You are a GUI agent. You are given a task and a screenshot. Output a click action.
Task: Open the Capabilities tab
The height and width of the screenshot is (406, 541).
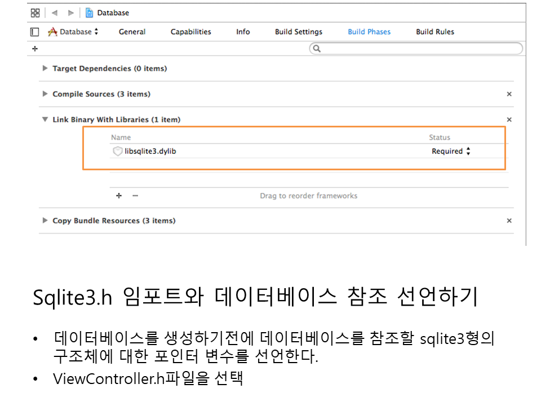(x=190, y=32)
